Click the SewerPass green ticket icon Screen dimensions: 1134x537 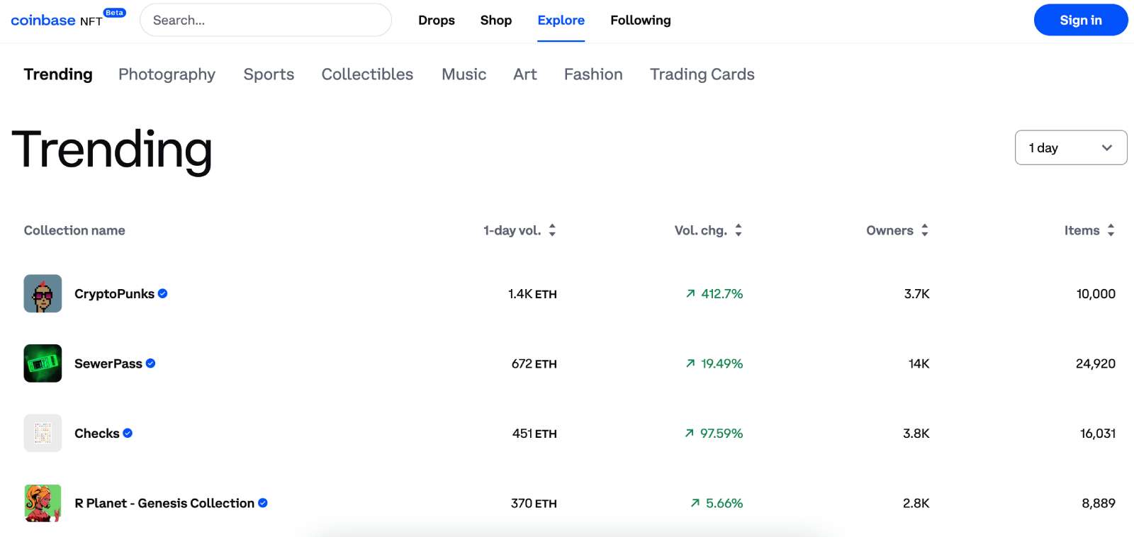pos(43,363)
